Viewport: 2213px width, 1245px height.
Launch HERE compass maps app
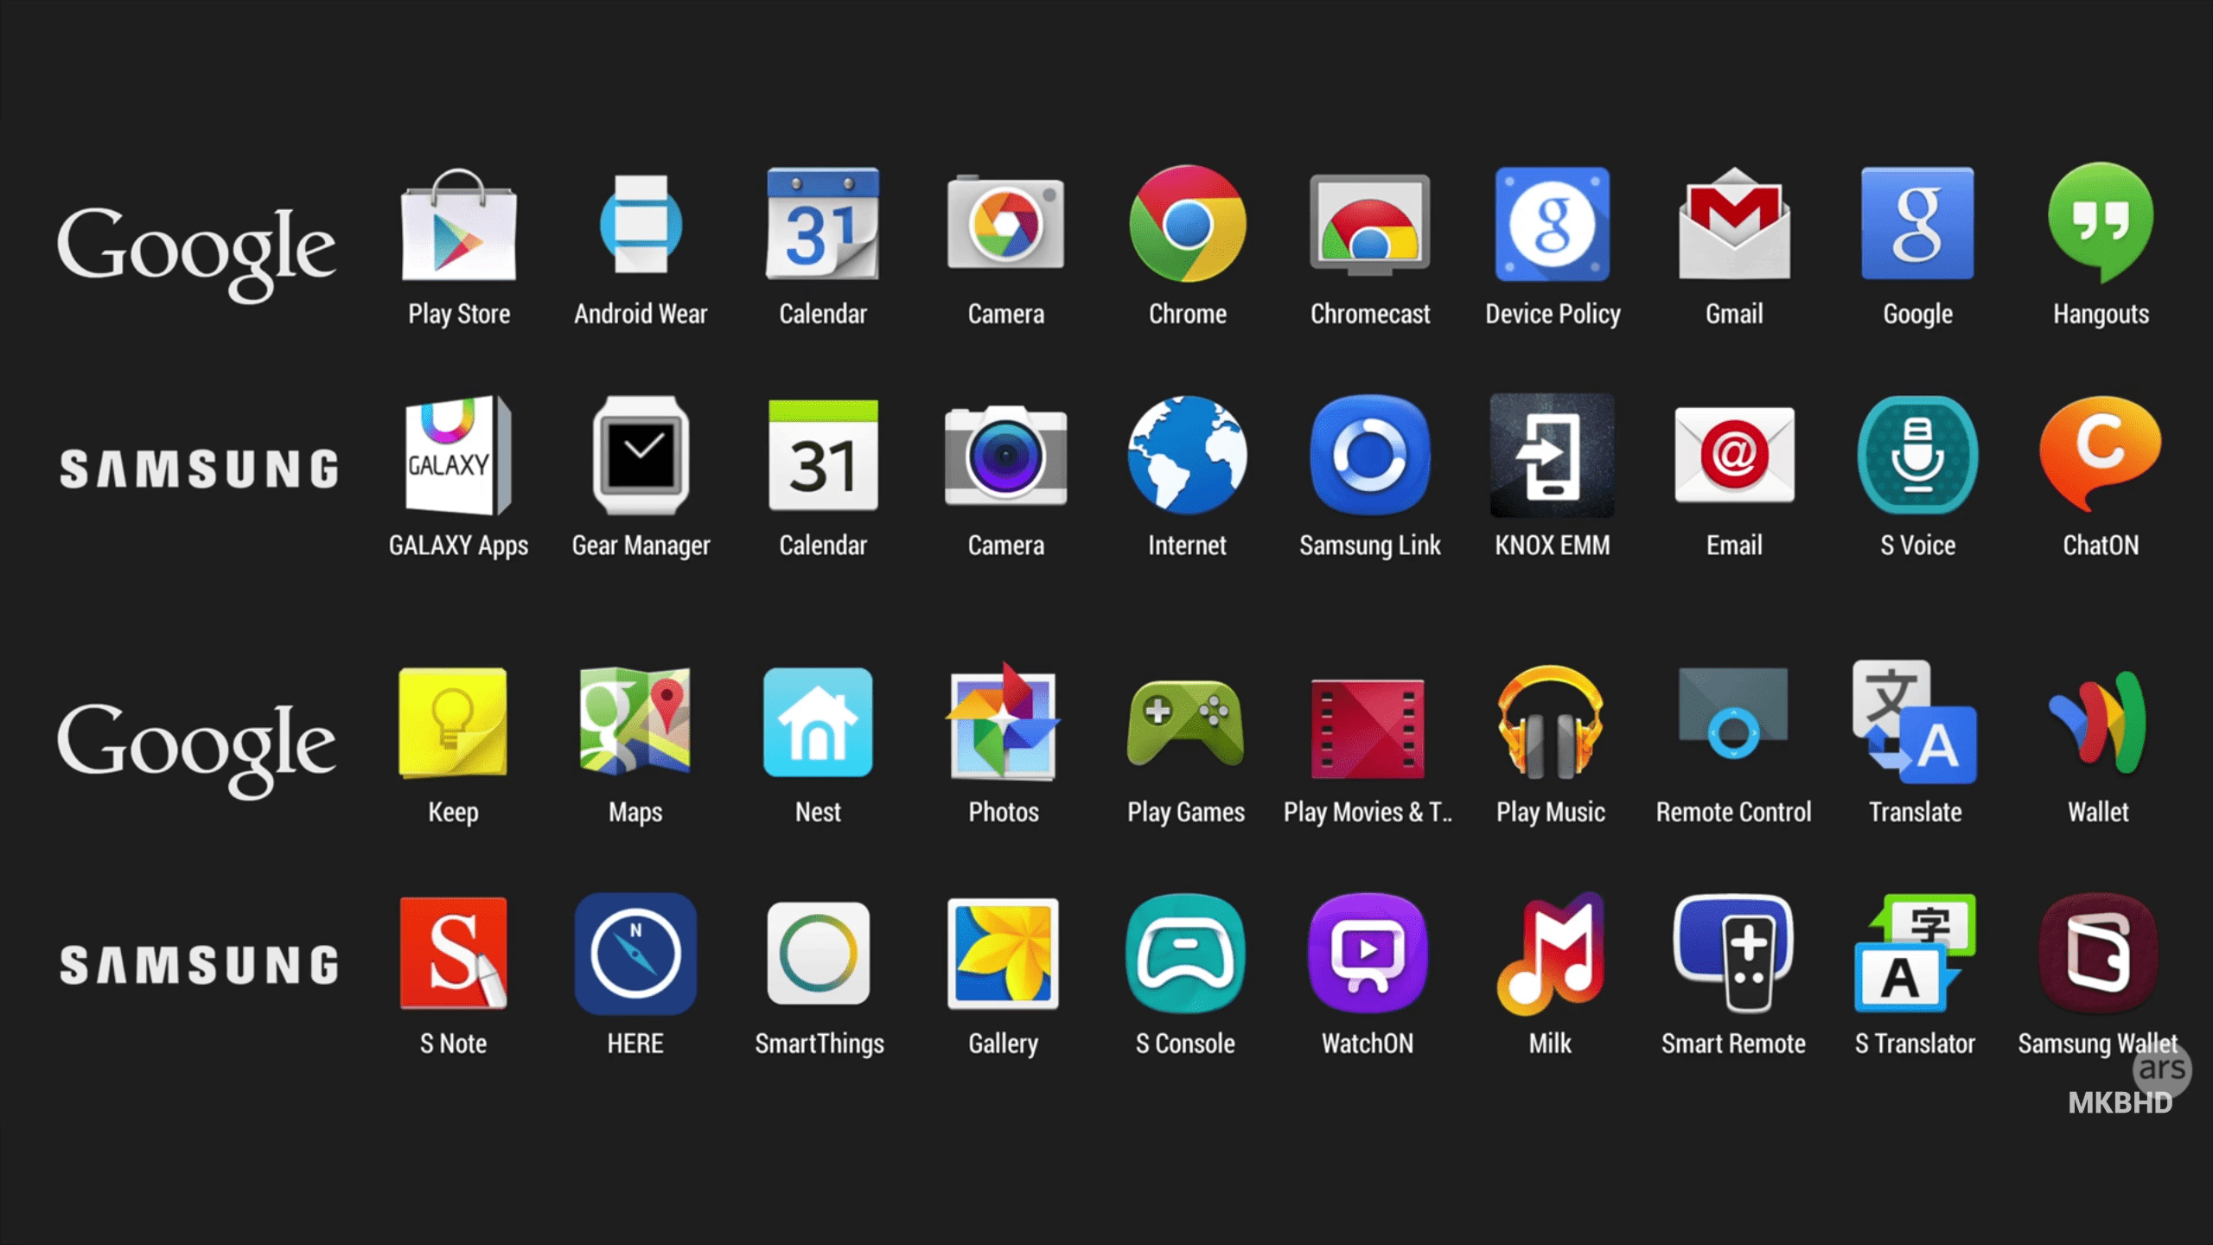click(635, 954)
